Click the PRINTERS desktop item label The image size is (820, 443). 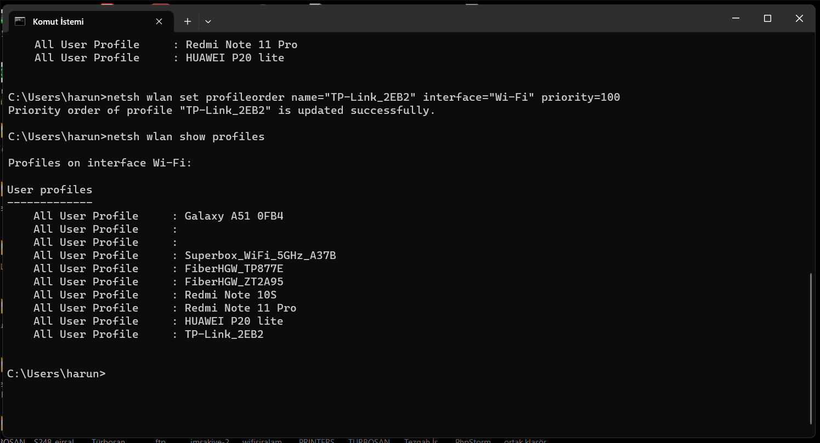[316, 440]
